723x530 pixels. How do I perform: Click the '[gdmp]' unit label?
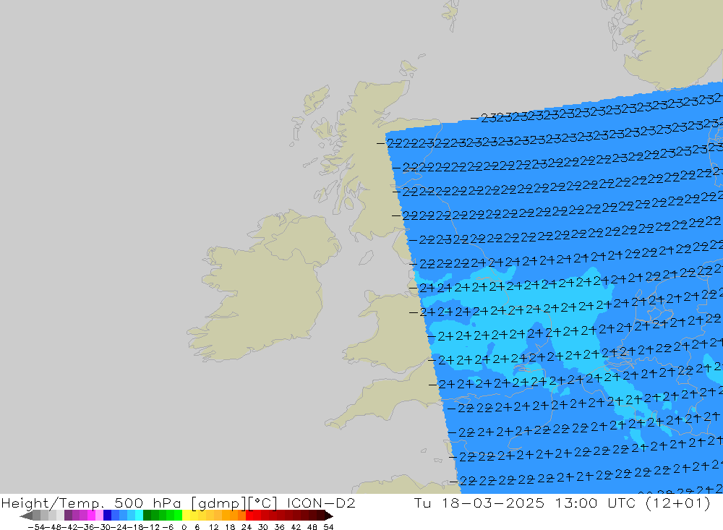click(218, 503)
